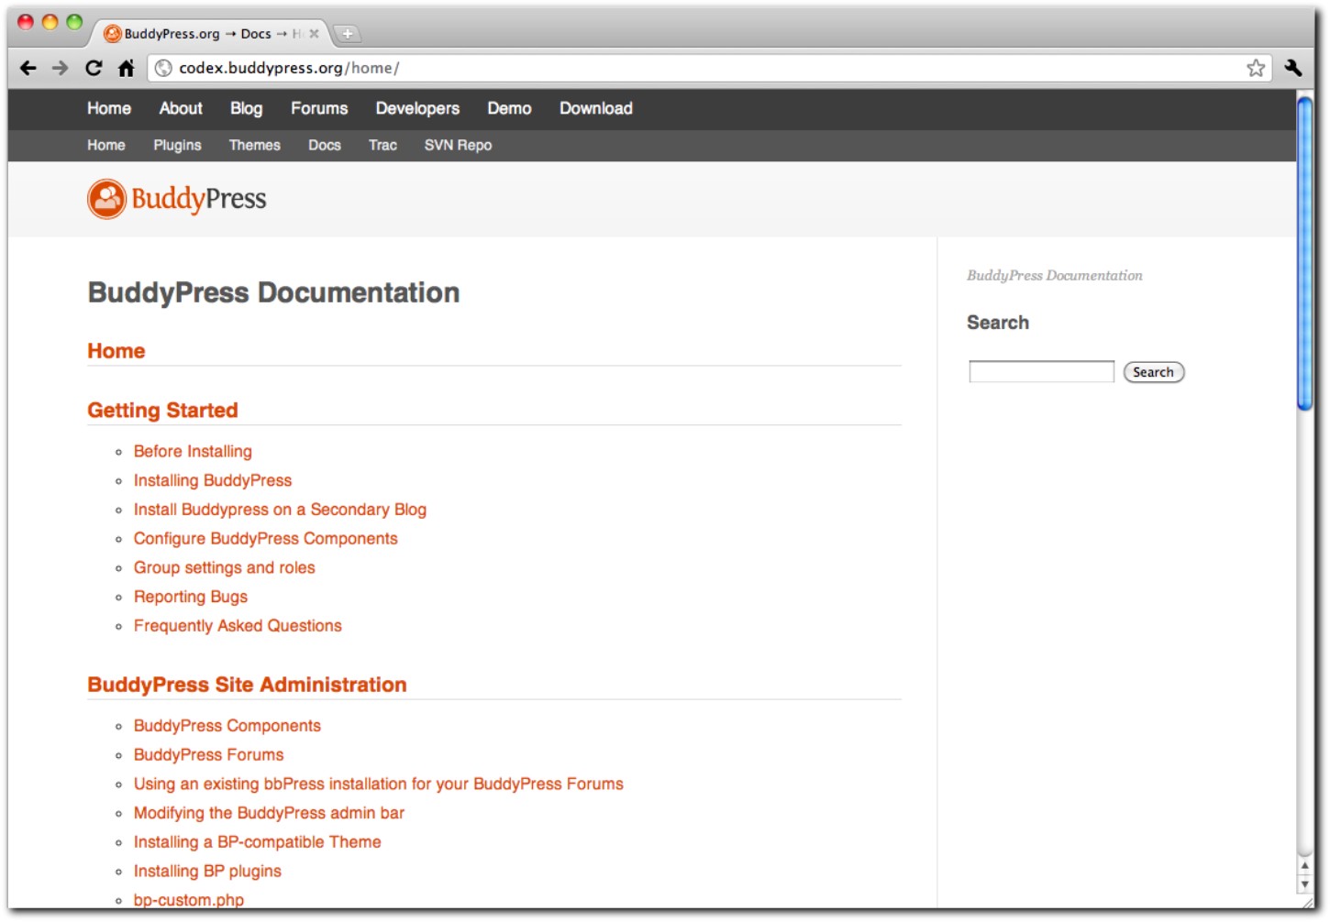Image resolution: width=1330 pixels, height=922 pixels.
Task: Click the browser forward arrow
Action: [61, 68]
